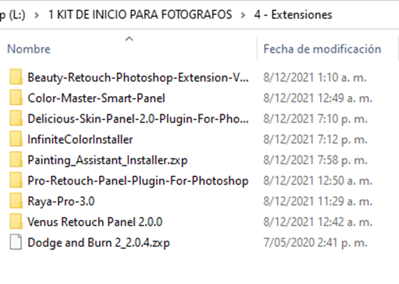The width and height of the screenshot is (399, 284).
Task: Go to 1 KIT DE INICIO PARA FOTOGRAFOS
Action: 140,14
